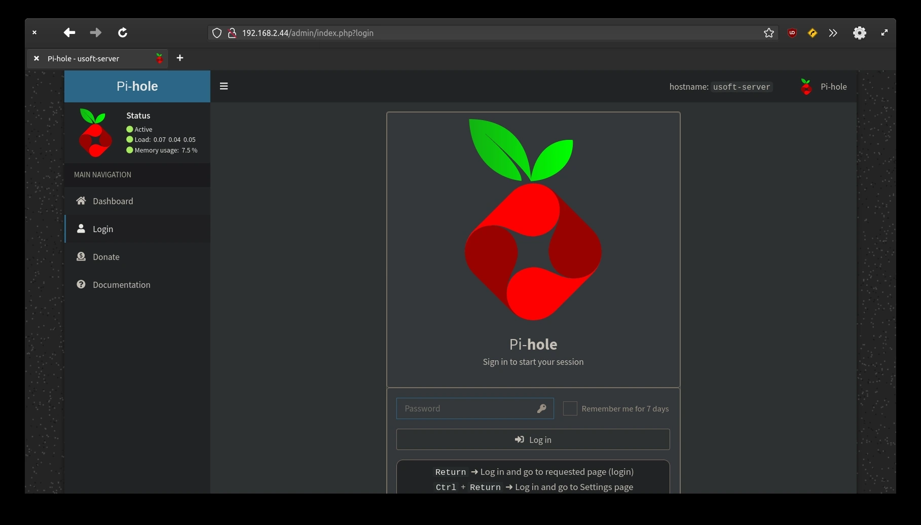Viewport: 921px width, 525px height.
Task: Expand hidden extensions with the chevron
Action: click(x=833, y=33)
